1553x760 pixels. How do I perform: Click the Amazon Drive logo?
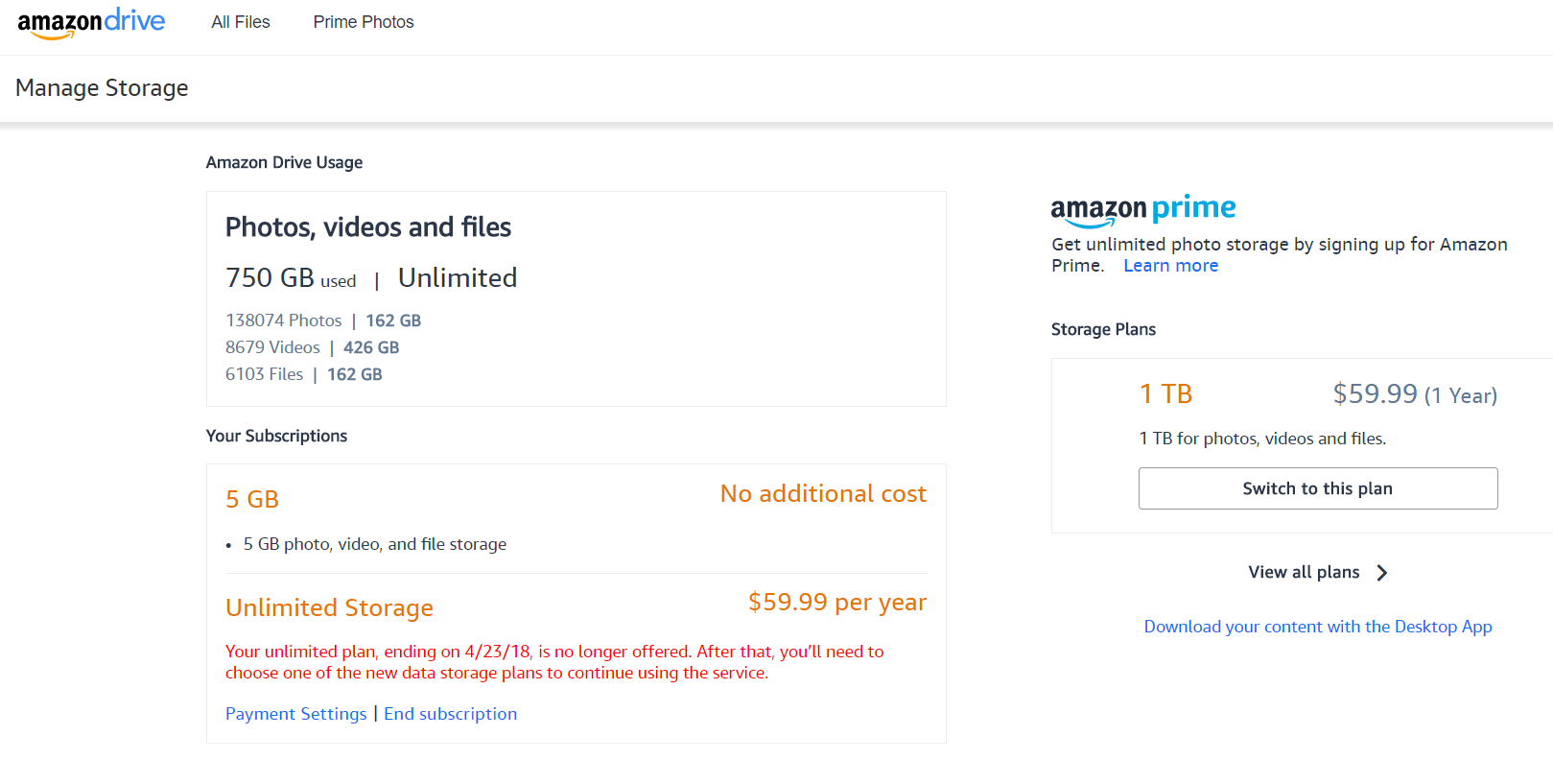click(x=91, y=23)
